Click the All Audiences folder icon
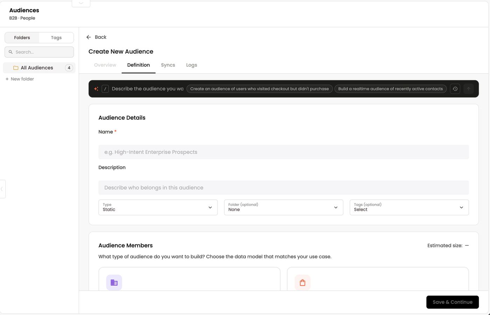The width and height of the screenshot is (490, 315). tap(16, 68)
